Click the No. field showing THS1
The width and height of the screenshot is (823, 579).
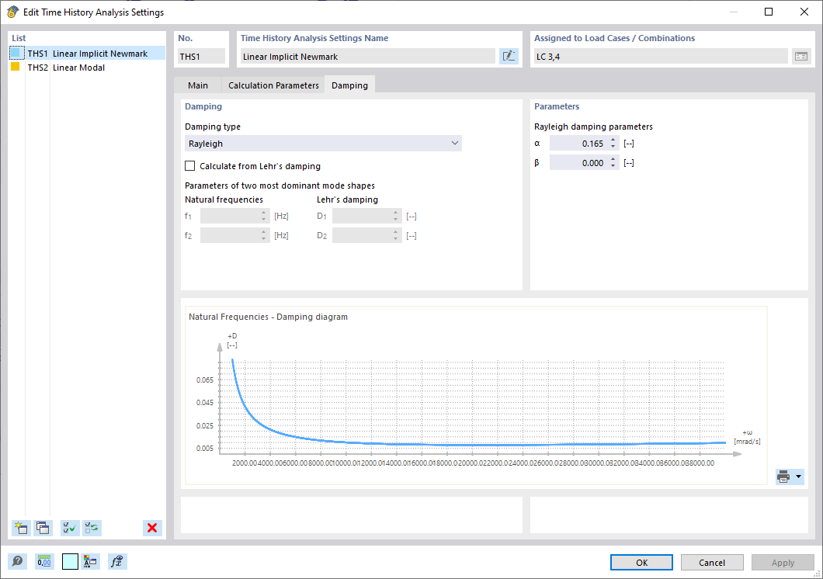201,56
